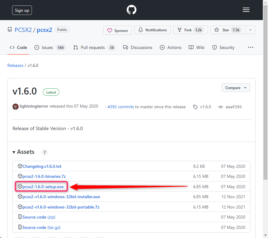Screen dimensions: 268x238
Task: Click the 6.15 MB size for 32bit-portable.7z
Action: (201, 207)
